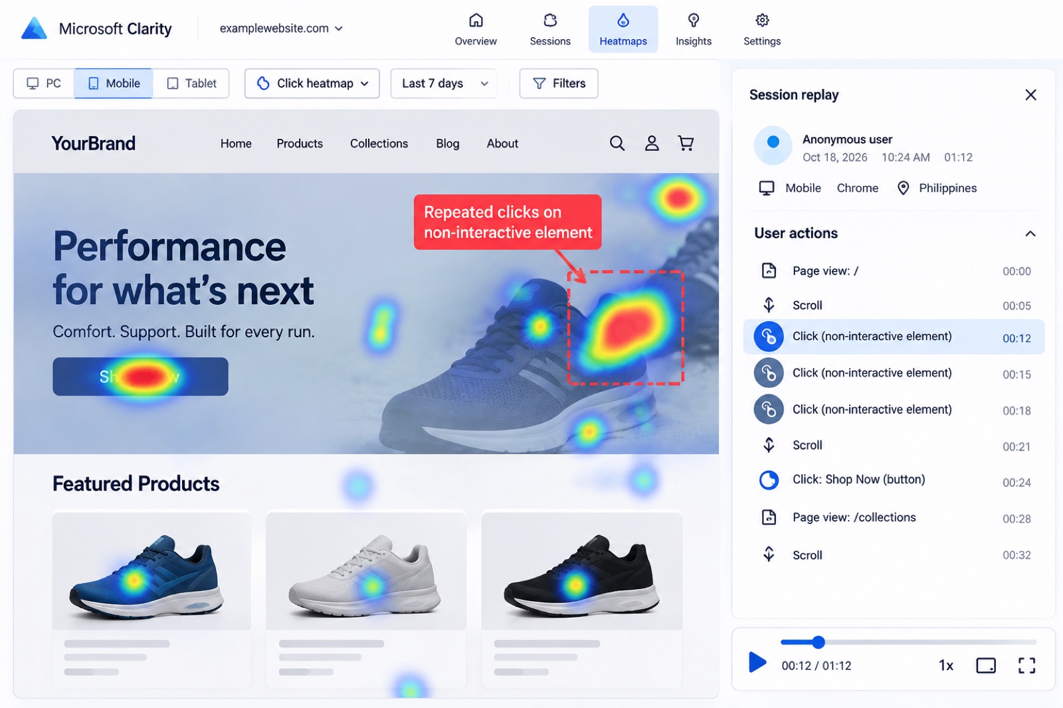
Task: Click the About link in YourBrand nav
Action: 502,143
